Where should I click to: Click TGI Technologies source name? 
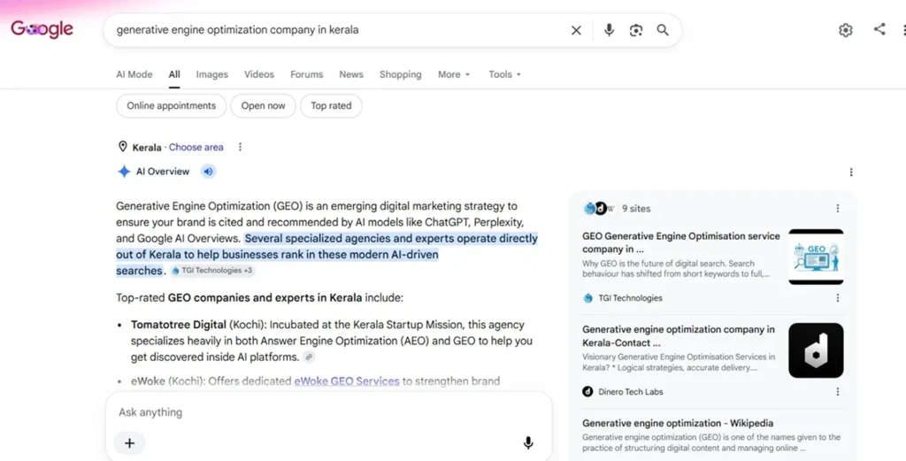tap(630, 298)
